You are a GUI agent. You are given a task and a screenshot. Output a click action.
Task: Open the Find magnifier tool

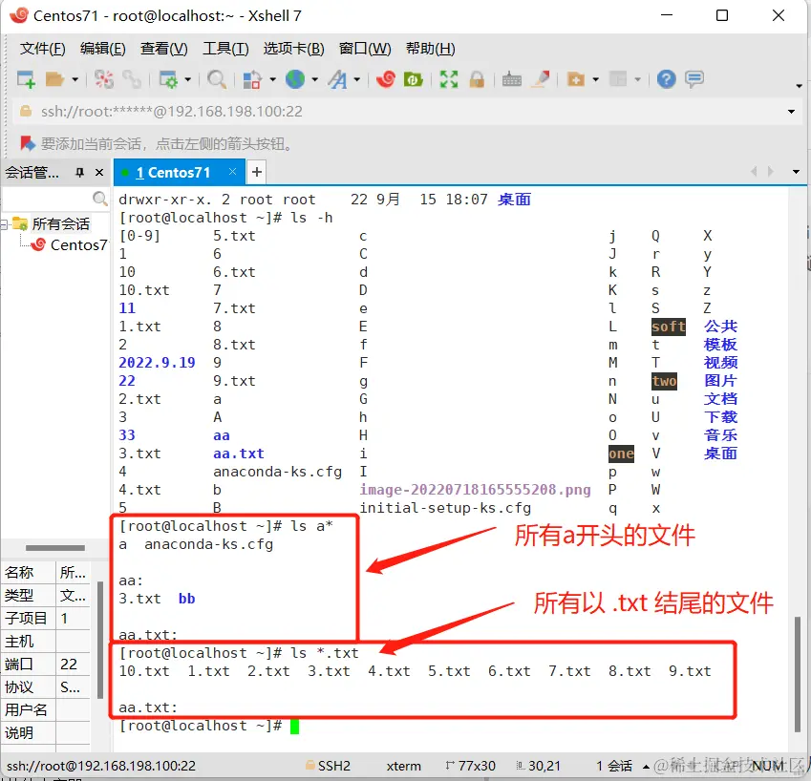(216, 79)
